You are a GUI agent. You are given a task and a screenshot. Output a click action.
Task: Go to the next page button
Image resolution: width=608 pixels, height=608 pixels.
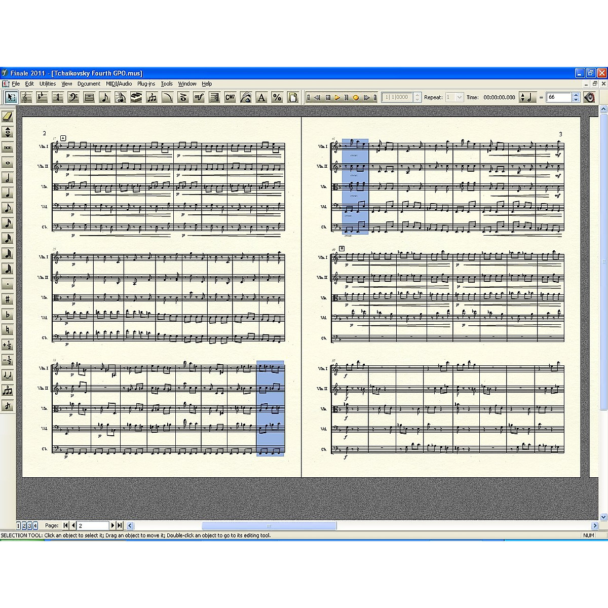pos(113,526)
